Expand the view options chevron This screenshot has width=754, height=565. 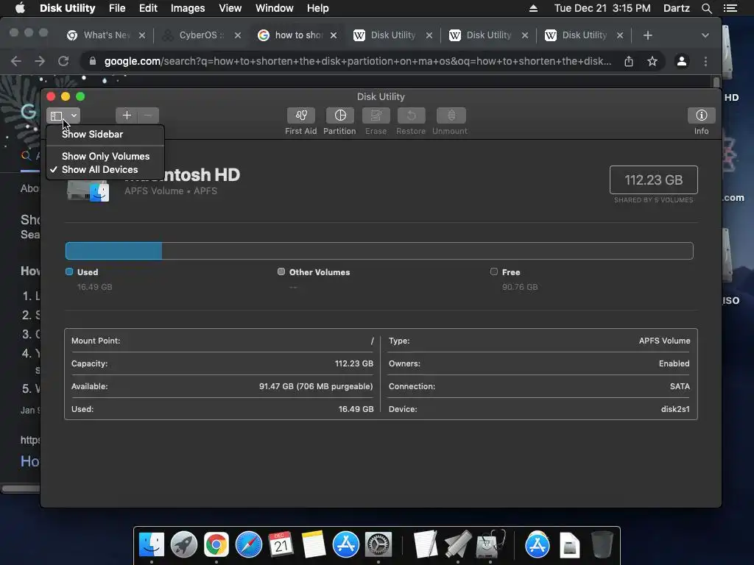point(74,116)
